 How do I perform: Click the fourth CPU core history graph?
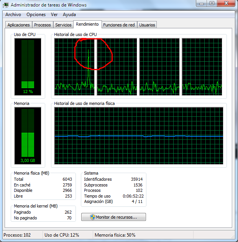pos(202,67)
